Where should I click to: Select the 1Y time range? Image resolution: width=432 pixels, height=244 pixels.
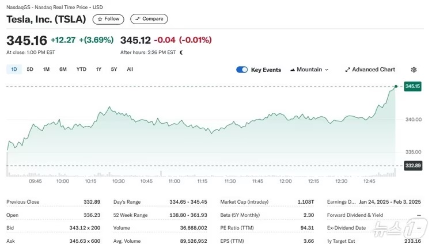(x=98, y=69)
